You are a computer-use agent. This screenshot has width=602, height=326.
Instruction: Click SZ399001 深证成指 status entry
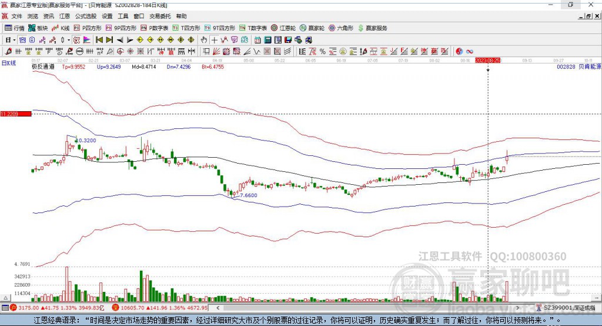point(566,308)
